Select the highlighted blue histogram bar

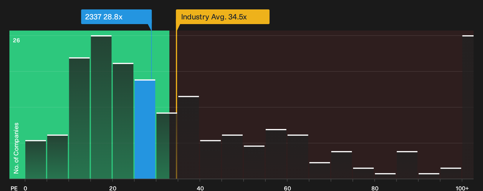click(145, 129)
